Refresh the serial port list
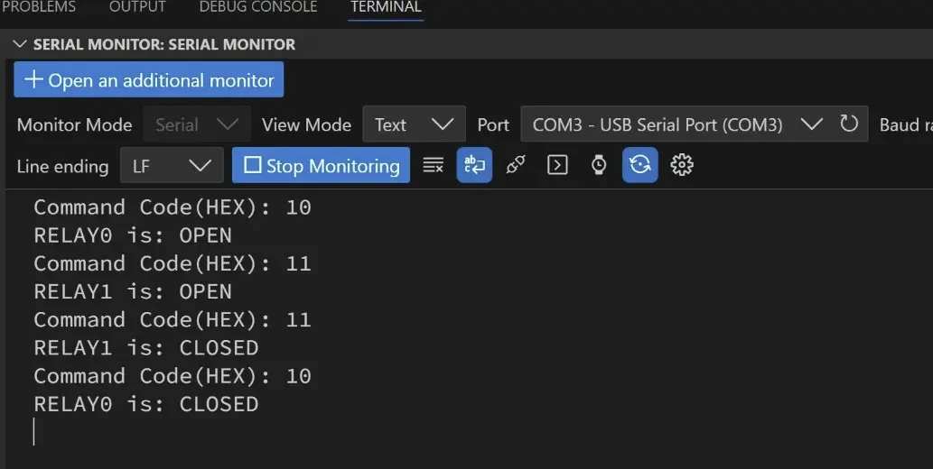Screen dimensions: 933x469 point(849,124)
